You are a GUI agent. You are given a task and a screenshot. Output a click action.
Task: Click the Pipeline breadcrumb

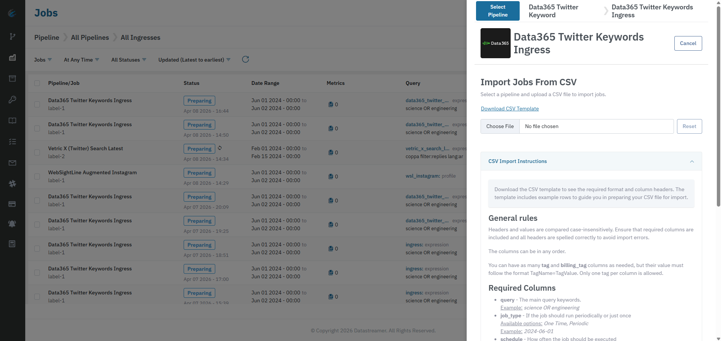[47, 38]
